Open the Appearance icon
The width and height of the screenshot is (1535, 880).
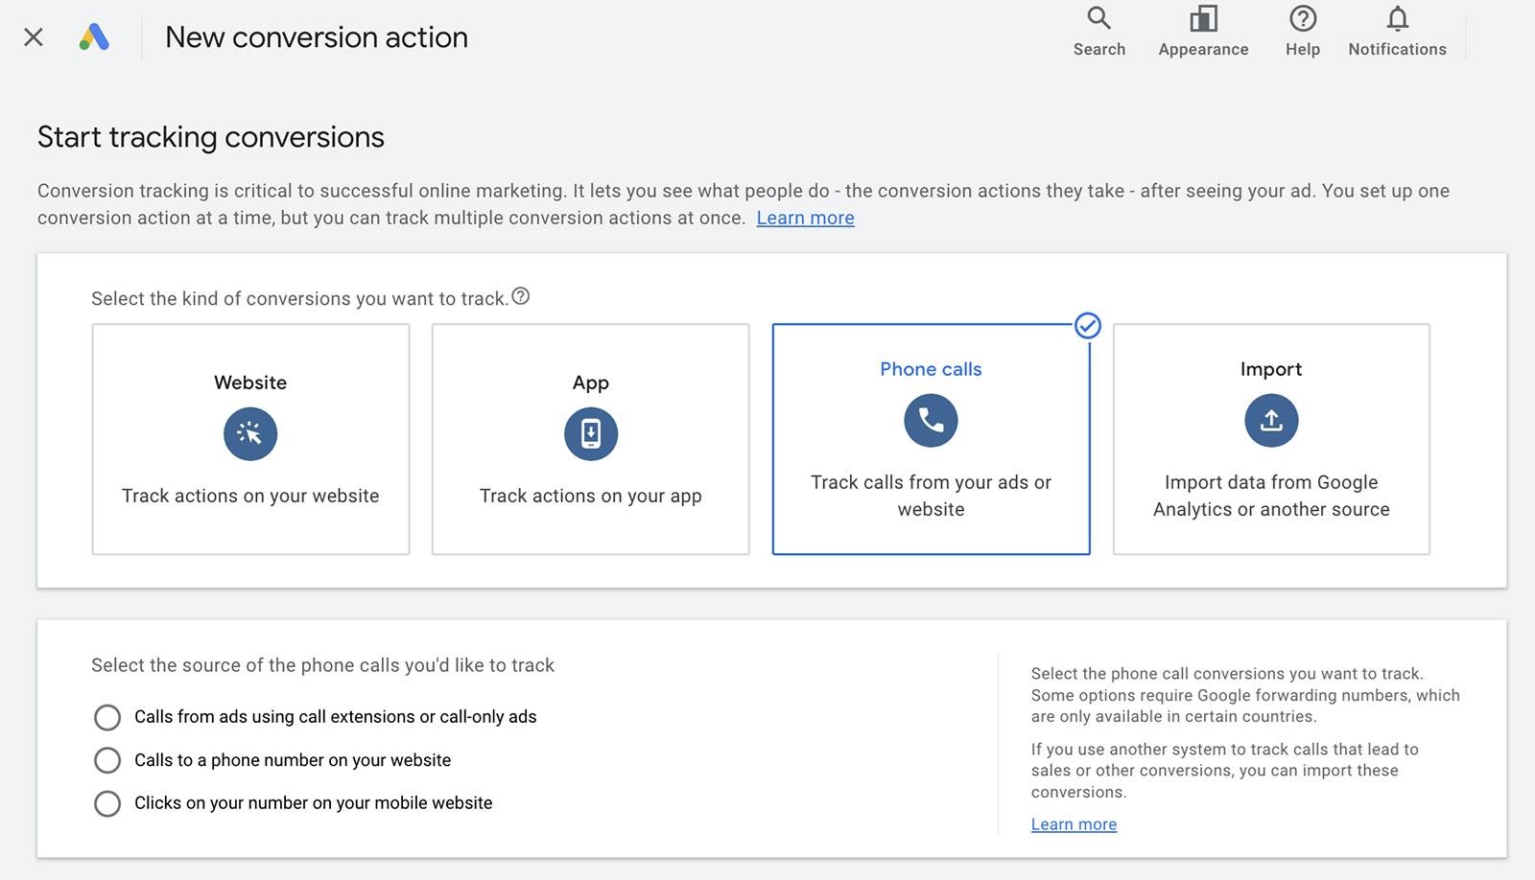point(1203,18)
